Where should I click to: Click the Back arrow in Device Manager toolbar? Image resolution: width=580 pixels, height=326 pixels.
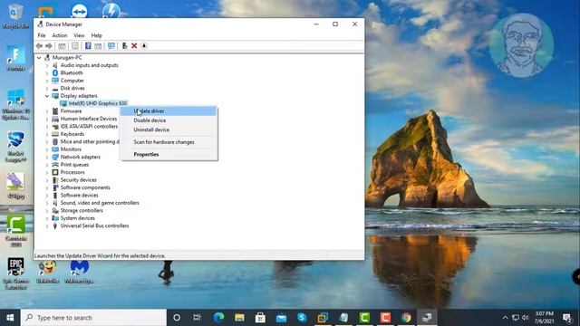coord(39,46)
